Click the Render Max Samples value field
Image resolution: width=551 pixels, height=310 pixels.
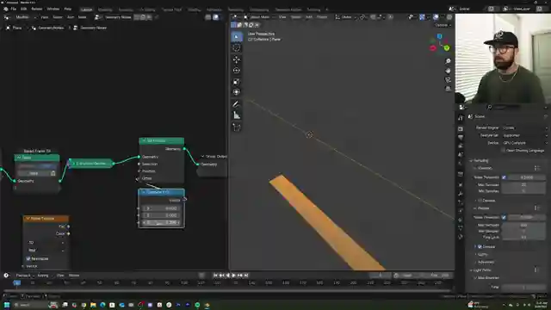pyautogui.click(x=523, y=226)
